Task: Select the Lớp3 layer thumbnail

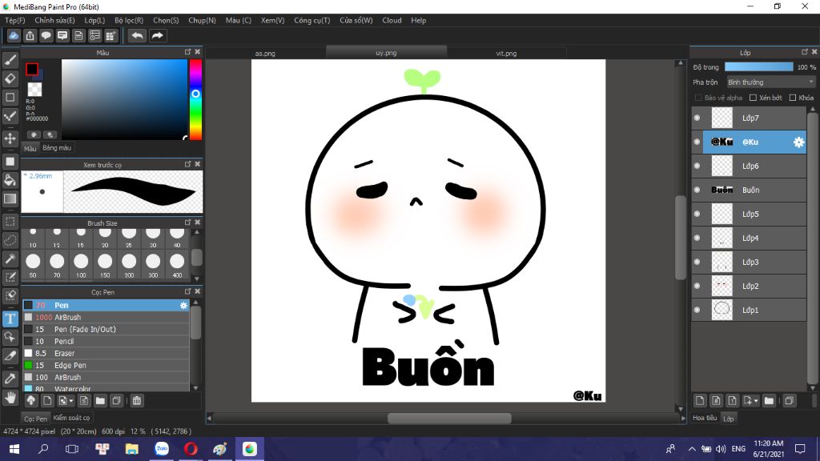Action: [722, 262]
